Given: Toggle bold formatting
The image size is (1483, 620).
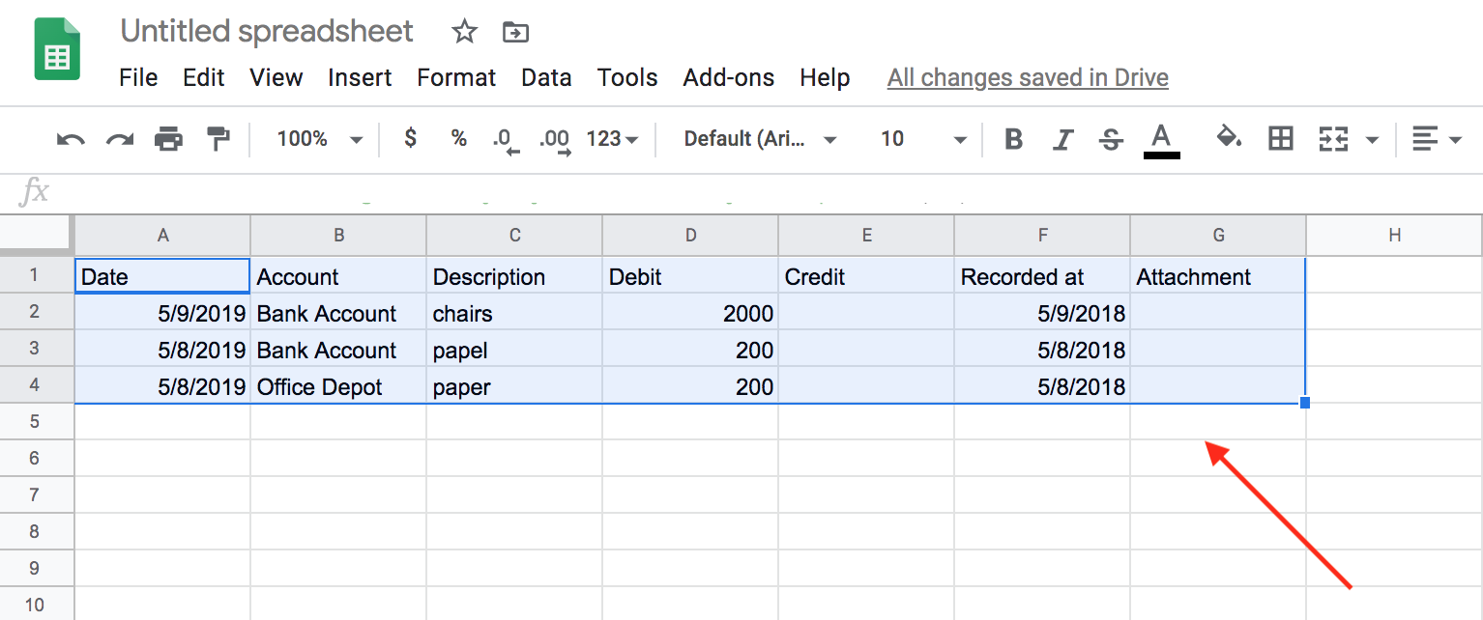Looking at the screenshot, I should [x=1013, y=139].
